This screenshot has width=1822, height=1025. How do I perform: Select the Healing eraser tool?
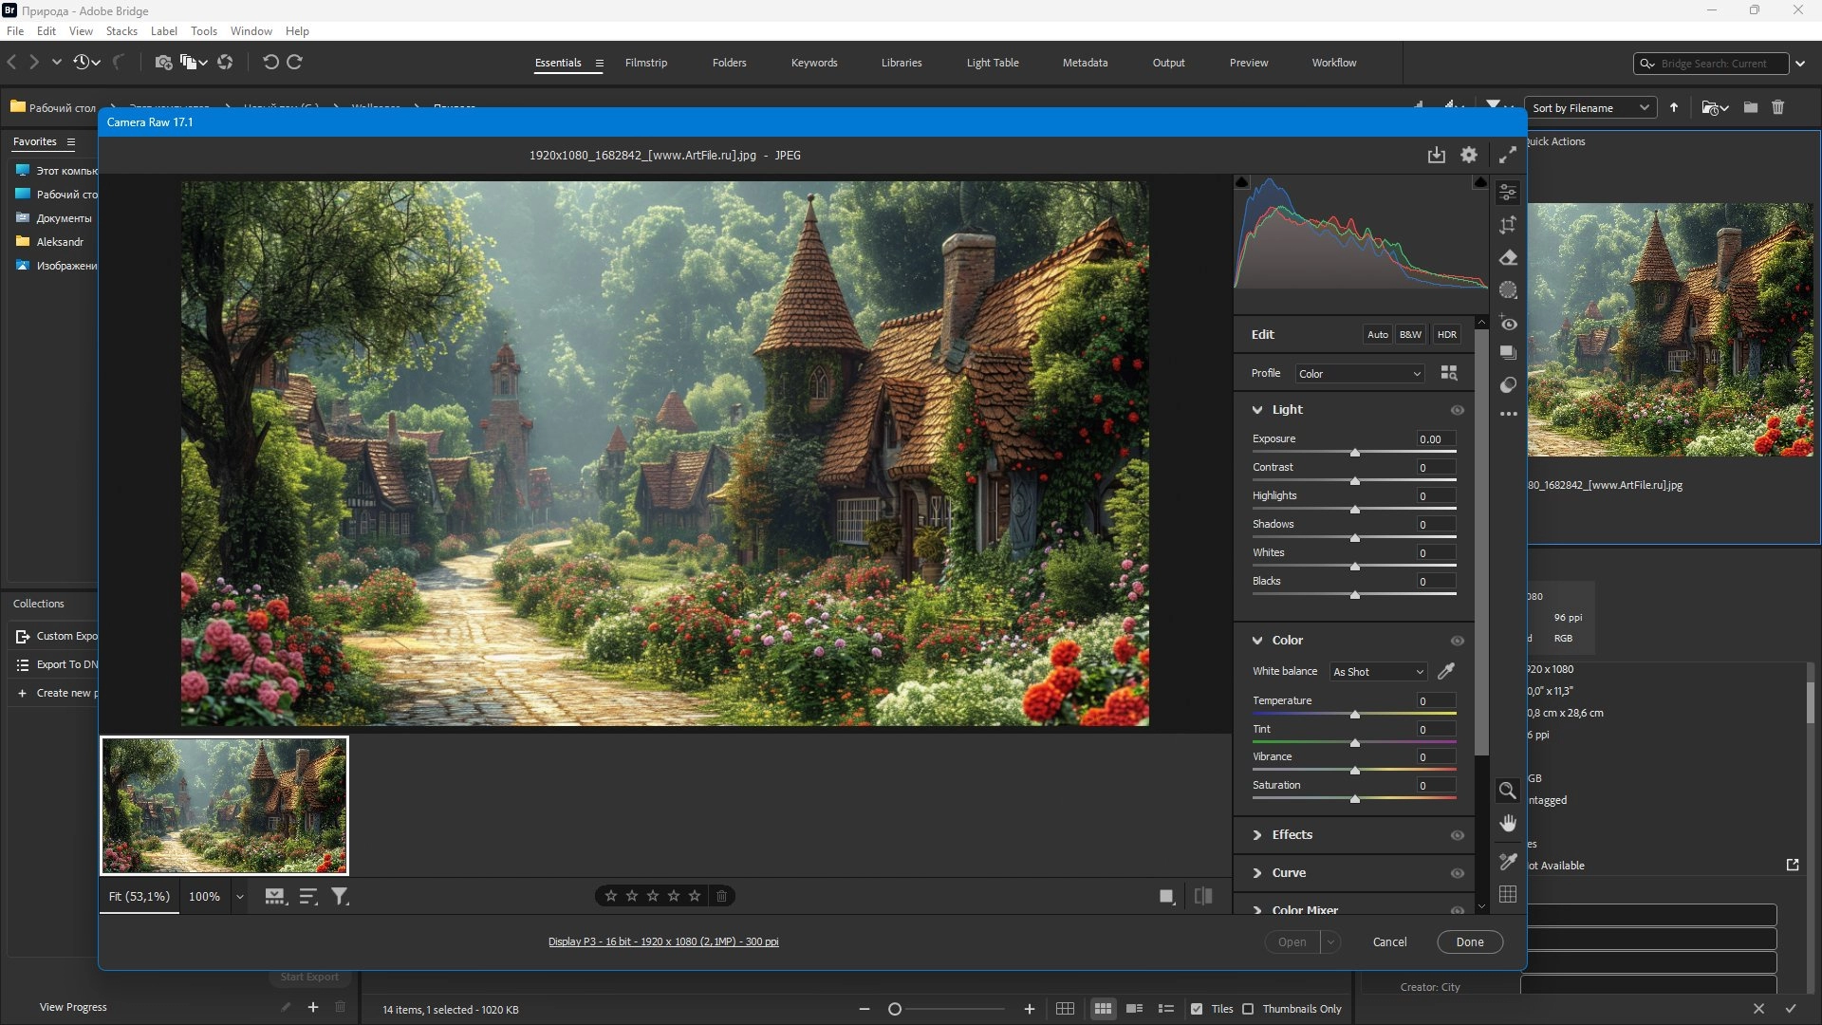(1508, 257)
